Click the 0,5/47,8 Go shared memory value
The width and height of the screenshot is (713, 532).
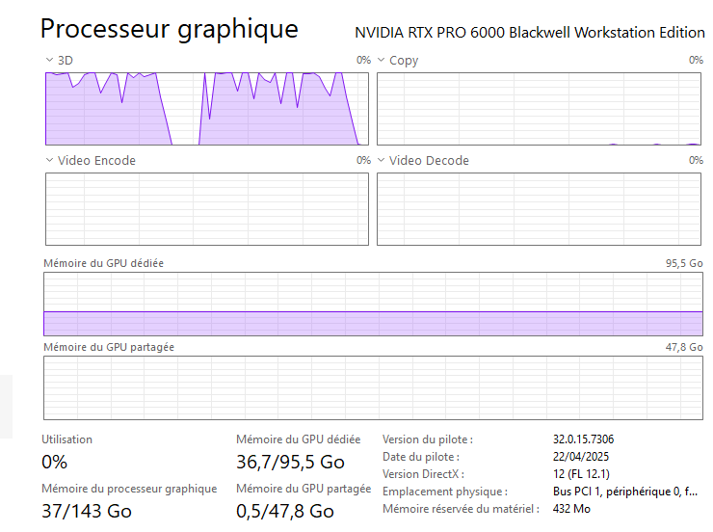pos(285,511)
